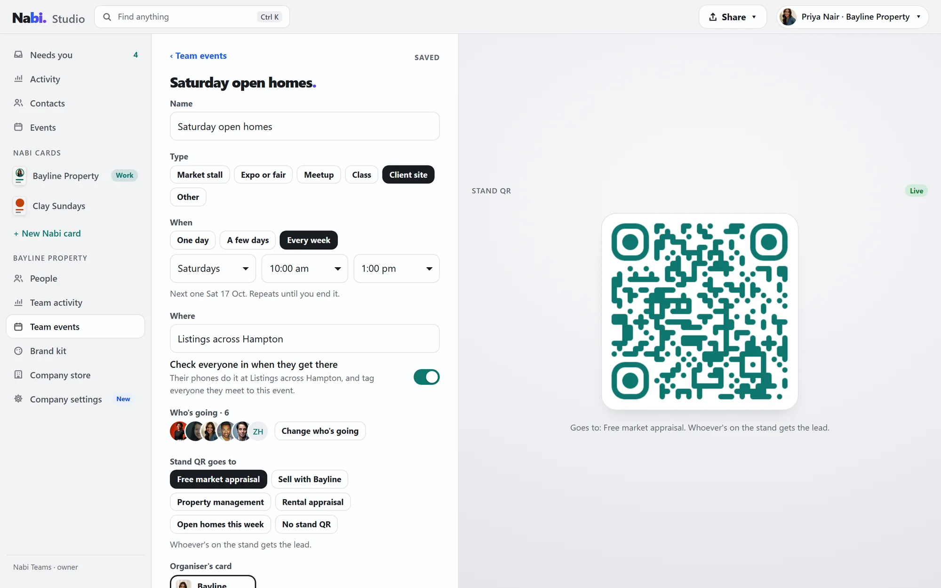Click the Where location field

click(305, 338)
